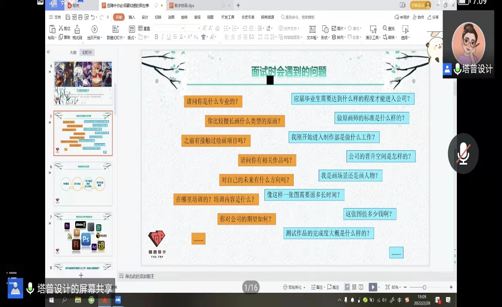The height and width of the screenshot is (307, 502).
Task: Toggle Bold formatting
Action: pyautogui.click(x=156, y=37)
